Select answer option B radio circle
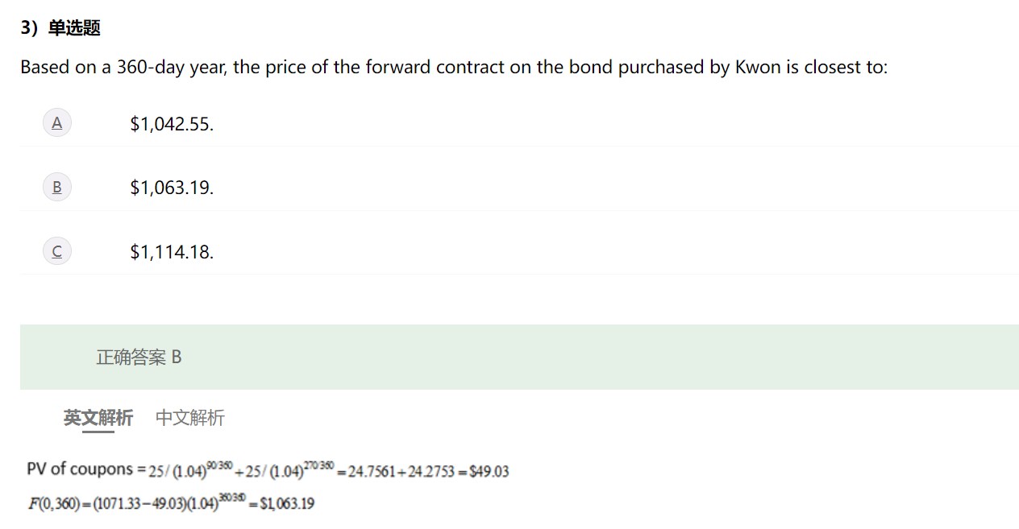The image size is (1019, 529). pyautogui.click(x=56, y=188)
